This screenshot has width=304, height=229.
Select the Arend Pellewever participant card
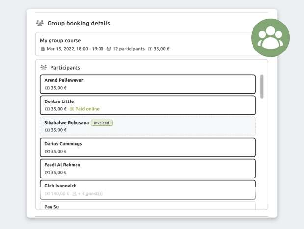point(147,84)
